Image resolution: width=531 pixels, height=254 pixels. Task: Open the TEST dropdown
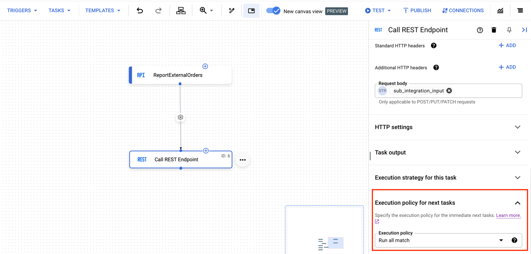pos(378,11)
